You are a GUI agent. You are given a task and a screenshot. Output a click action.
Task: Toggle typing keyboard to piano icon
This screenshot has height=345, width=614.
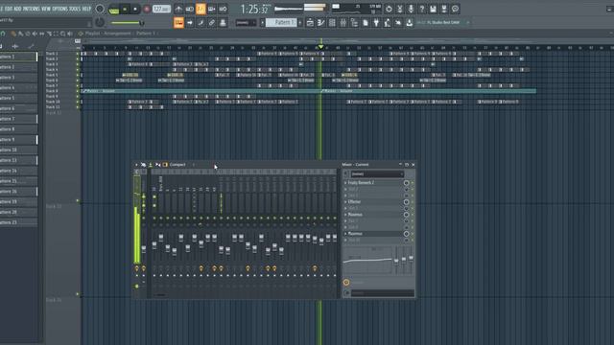178,23
